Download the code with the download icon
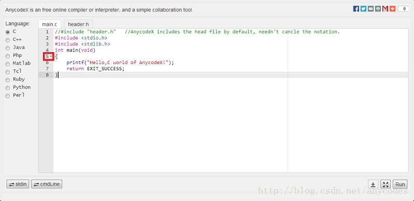This screenshot has width=414, height=201. coord(373,184)
